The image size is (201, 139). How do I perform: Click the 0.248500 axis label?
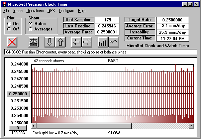(19, 86)
